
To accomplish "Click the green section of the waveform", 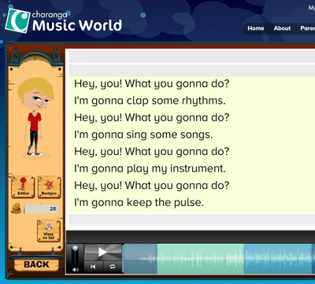I will click(x=201, y=259).
